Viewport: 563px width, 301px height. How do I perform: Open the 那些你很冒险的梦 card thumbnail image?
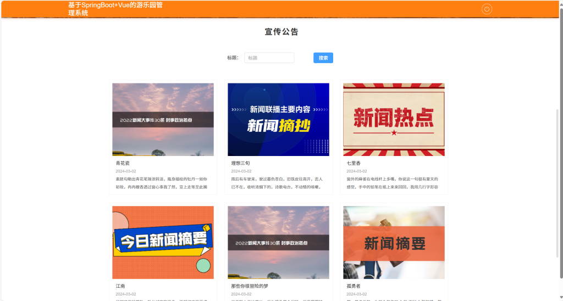(x=278, y=243)
